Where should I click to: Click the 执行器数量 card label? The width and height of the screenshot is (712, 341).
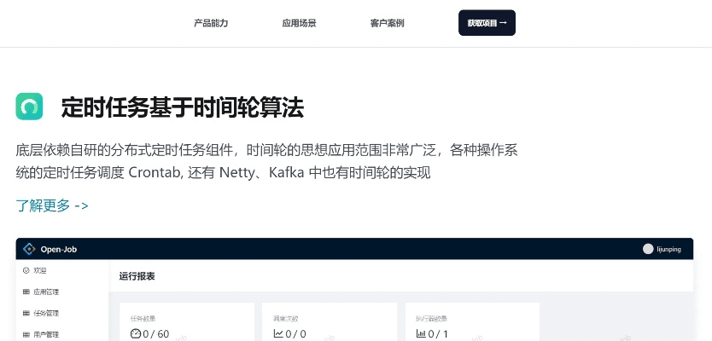pos(432,319)
